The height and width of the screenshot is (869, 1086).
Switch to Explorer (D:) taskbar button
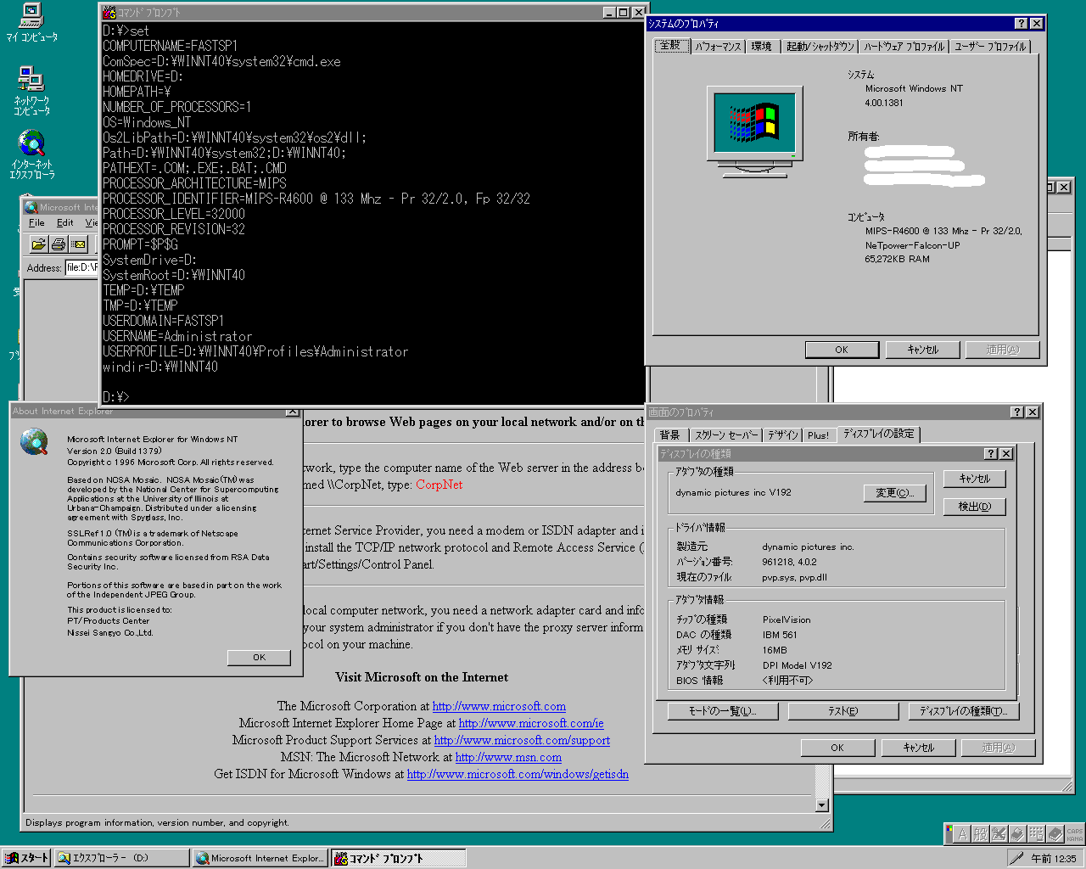121,858
